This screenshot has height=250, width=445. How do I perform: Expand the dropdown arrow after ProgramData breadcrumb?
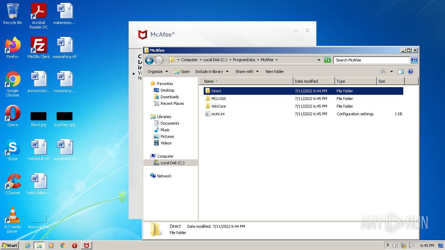258,60
